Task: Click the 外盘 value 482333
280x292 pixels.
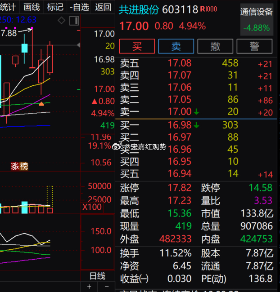Action: 176,239
